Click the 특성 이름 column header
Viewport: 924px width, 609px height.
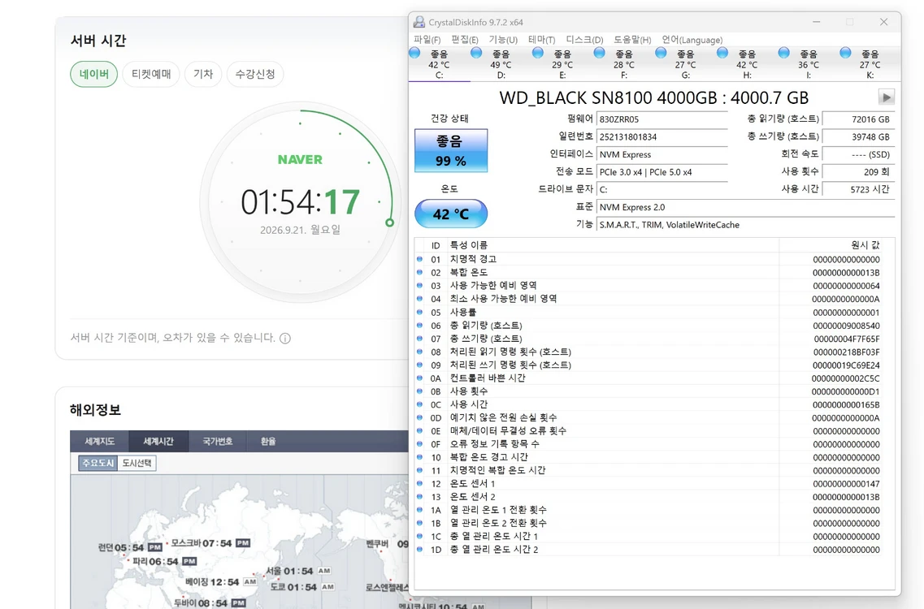coord(613,245)
